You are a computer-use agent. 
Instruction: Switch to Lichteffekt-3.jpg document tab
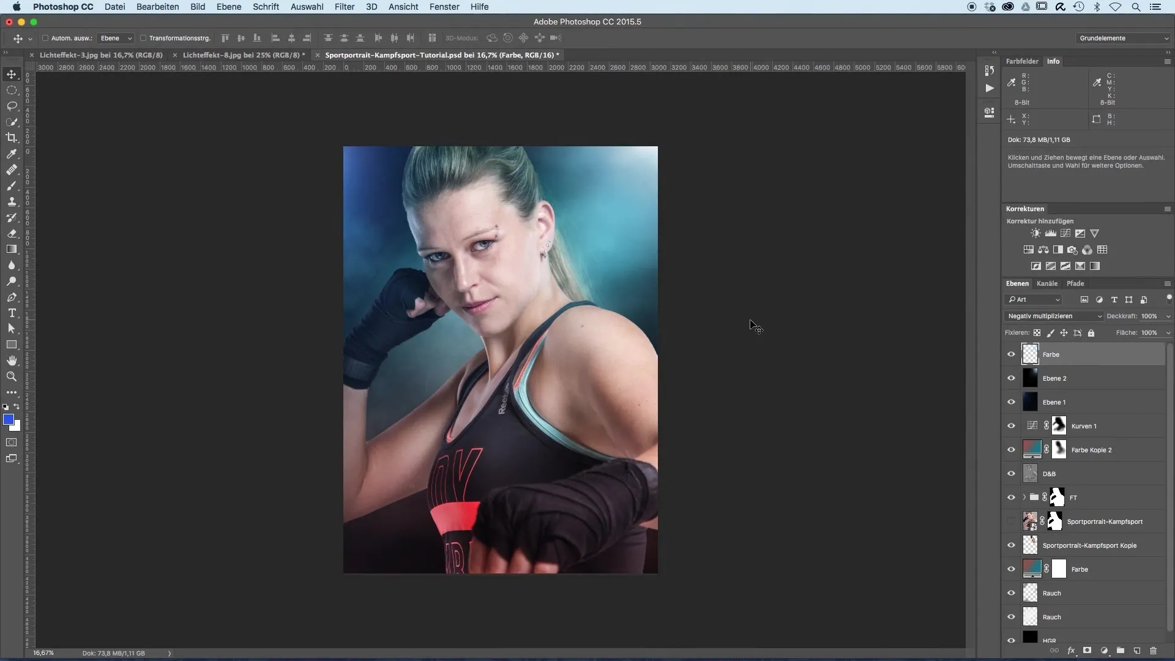101,55
